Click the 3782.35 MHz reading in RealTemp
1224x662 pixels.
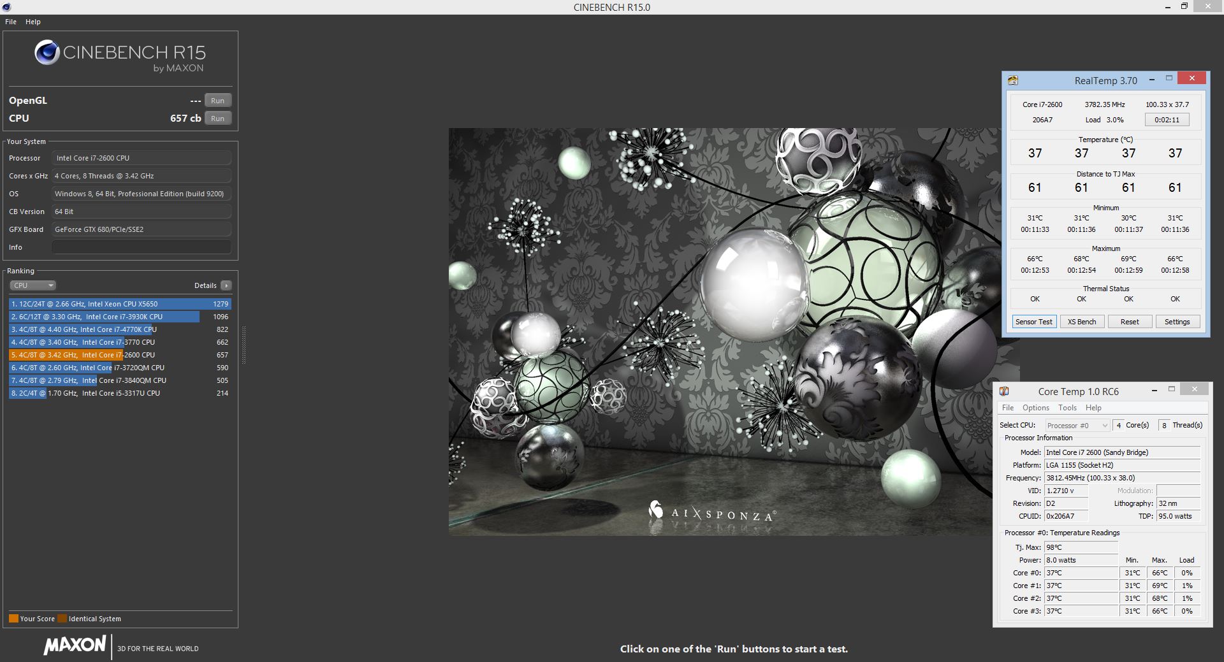click(x=1105, y=104)
